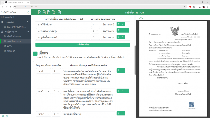Click the ๑. หนังสือรับรอง attachment text field
The width and height of the screenshot is (210, 118).
tap(63, 24)
